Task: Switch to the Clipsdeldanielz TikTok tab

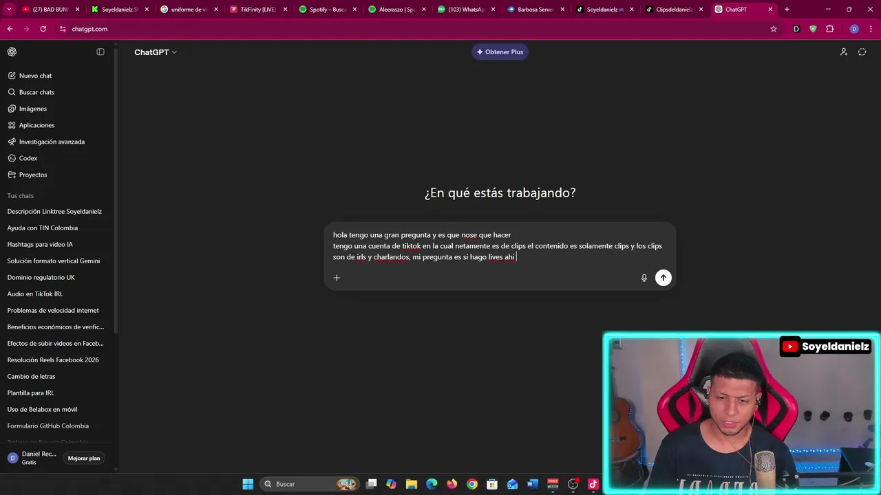Action: tap(673, 10)
